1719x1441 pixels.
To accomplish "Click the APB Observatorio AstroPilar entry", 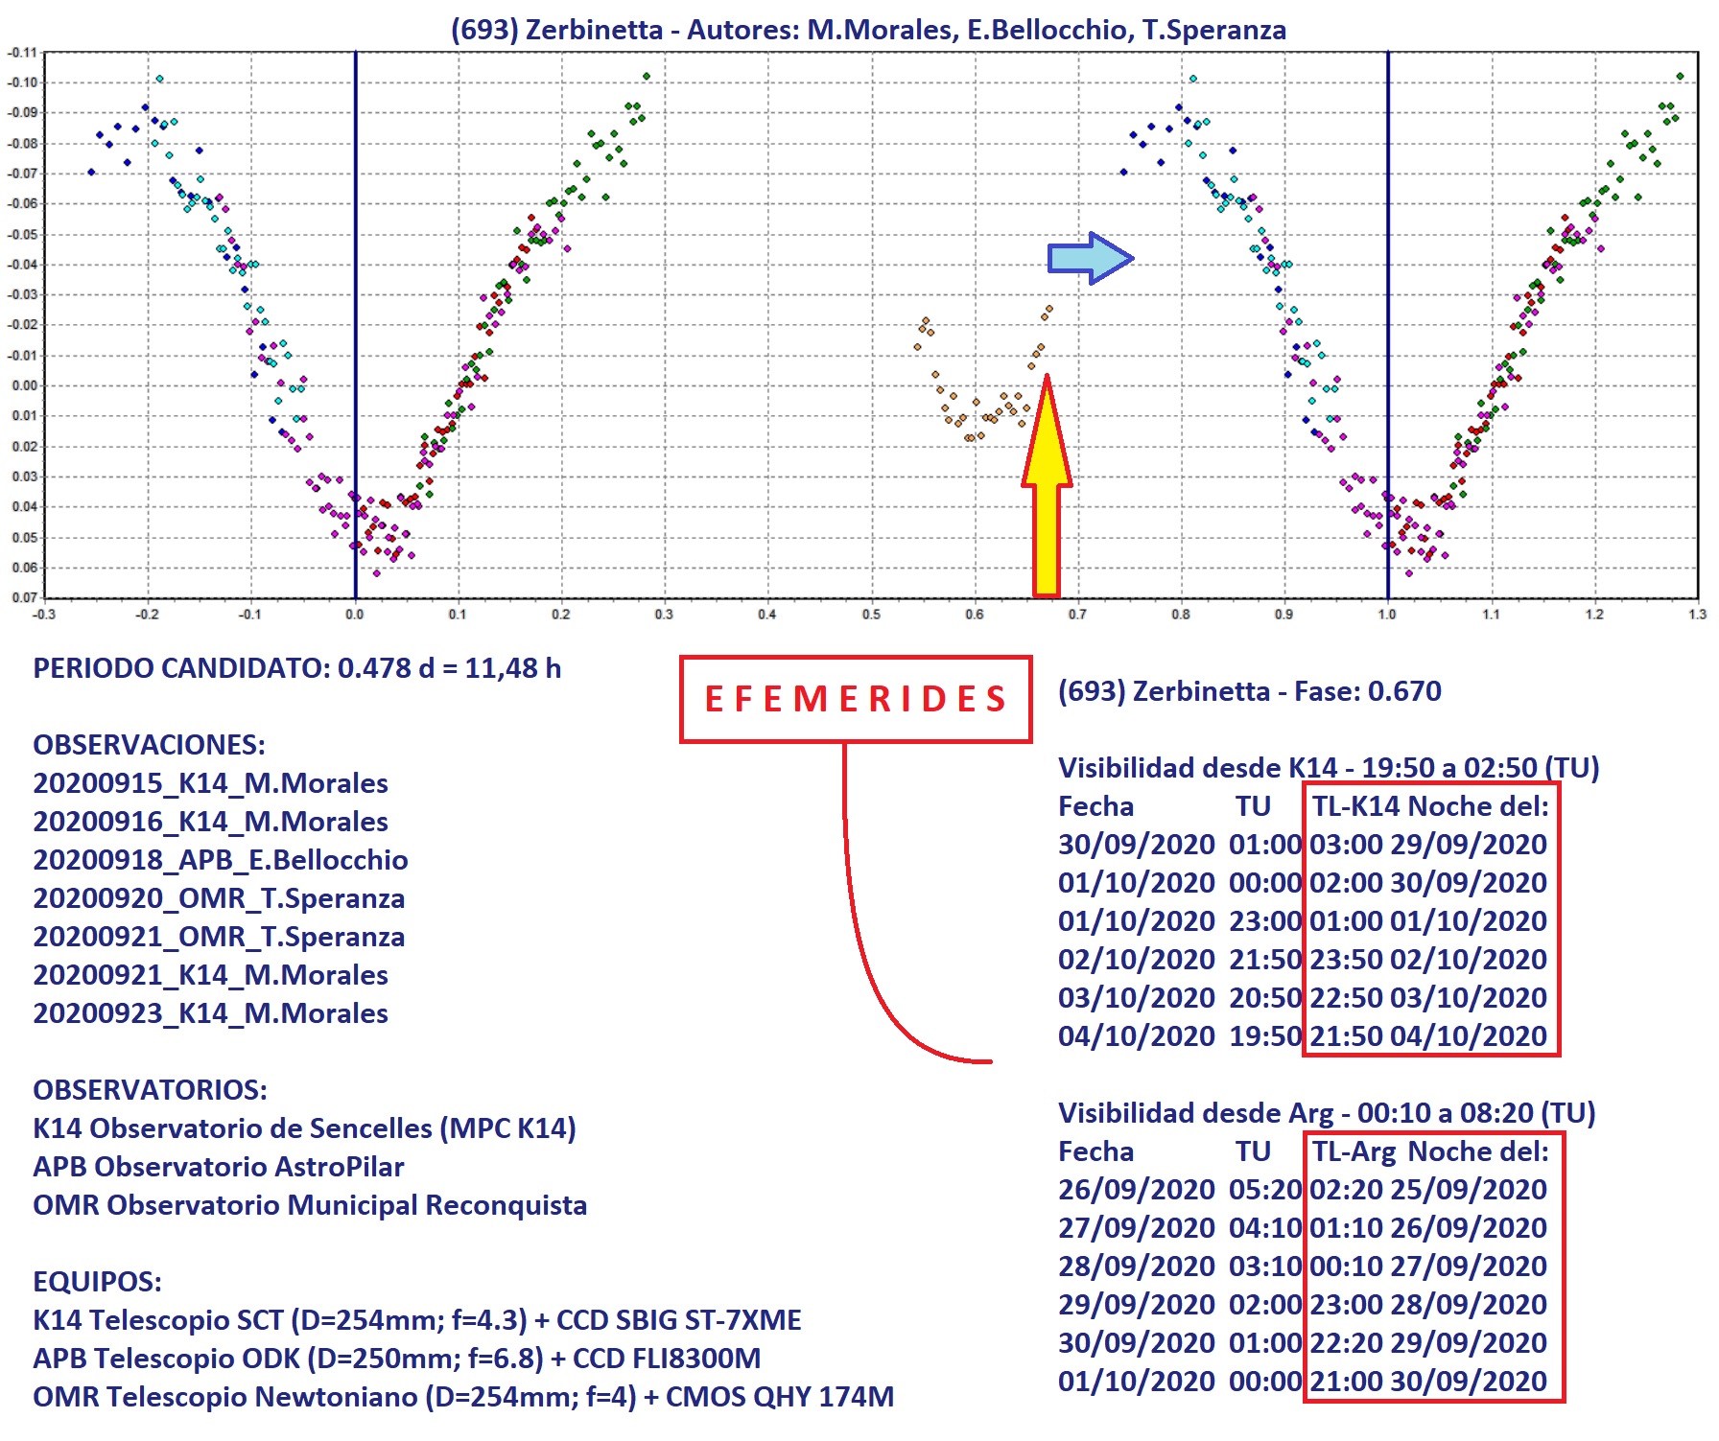I will pyautogui.click(x=218, y=1167).
